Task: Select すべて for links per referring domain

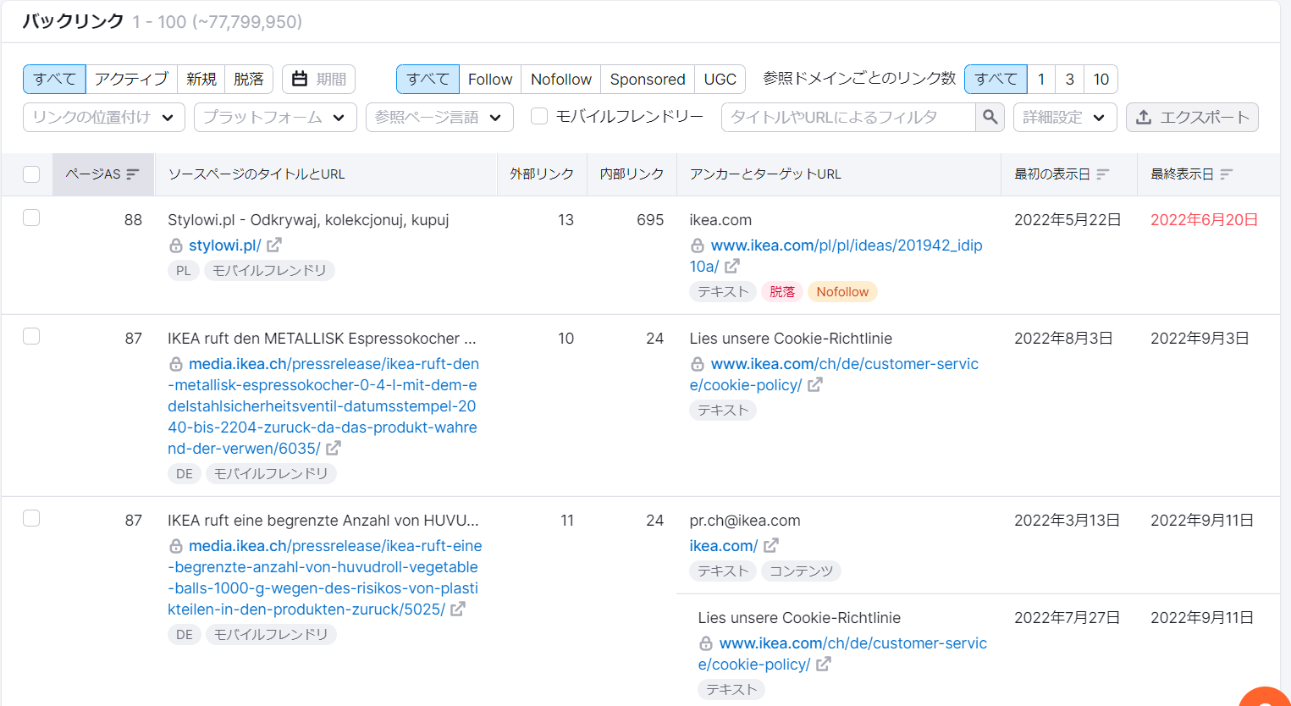Action: pyautogui.click(x=996, y=79)
